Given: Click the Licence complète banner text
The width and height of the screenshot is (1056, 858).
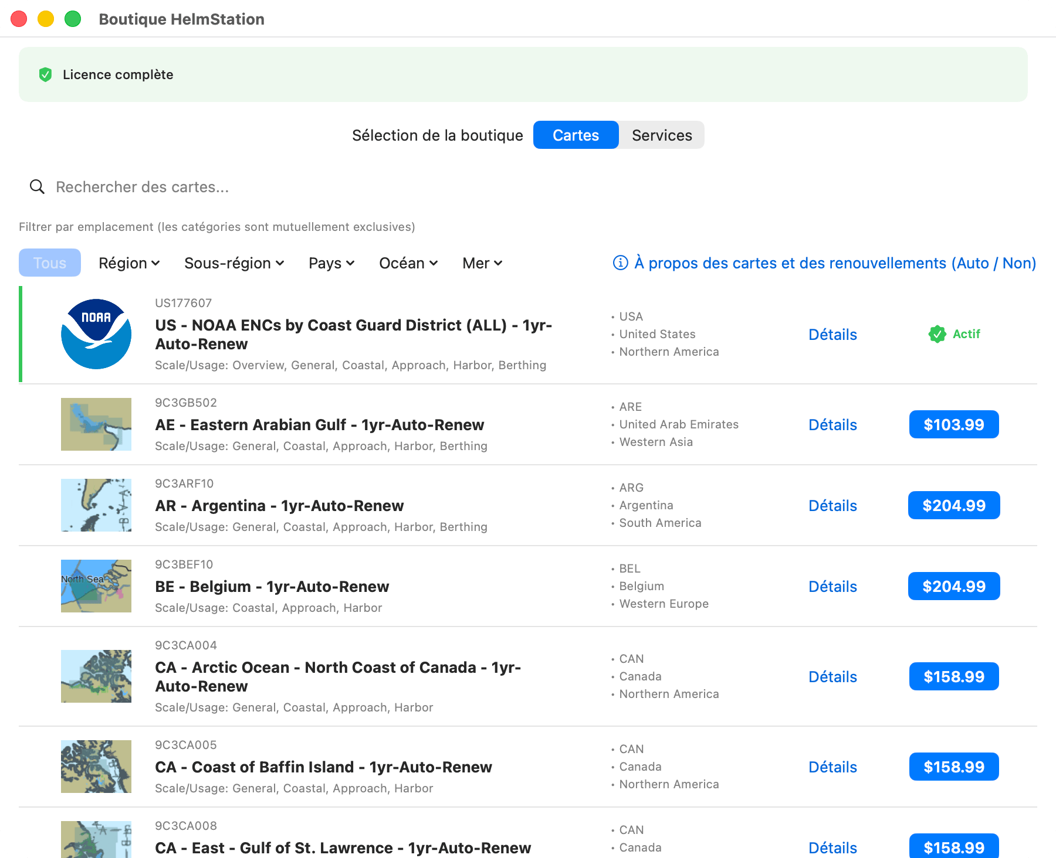Looking at the screenshot, I should tap(118, 74).
